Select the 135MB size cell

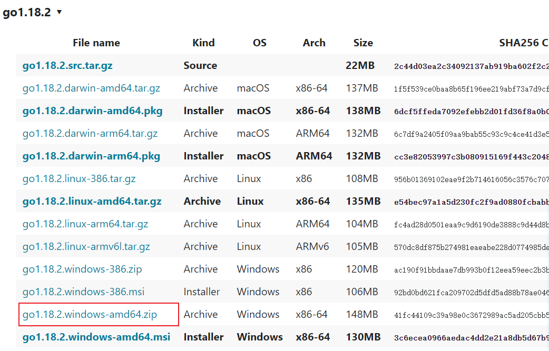(363, 202)
